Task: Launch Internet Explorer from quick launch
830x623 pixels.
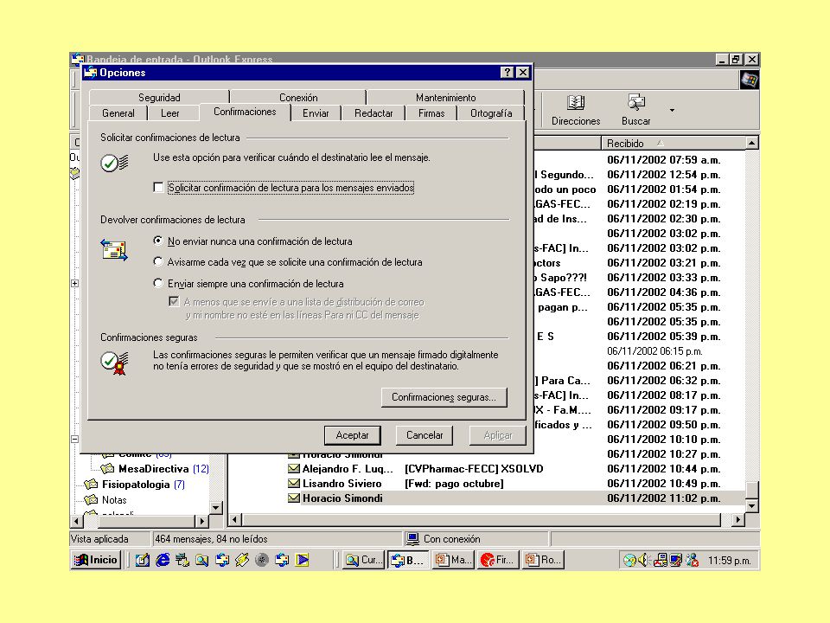Action: pos(163,560)
